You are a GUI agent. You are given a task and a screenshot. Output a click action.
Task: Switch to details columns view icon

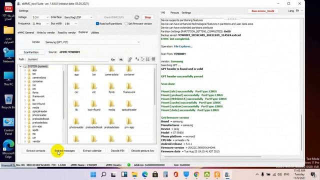(x=153, y=59)
